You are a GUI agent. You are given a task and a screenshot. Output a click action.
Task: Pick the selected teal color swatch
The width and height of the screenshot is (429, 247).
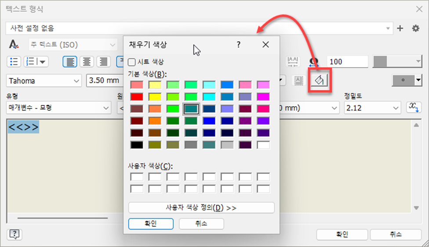click(x=191, y=109)
